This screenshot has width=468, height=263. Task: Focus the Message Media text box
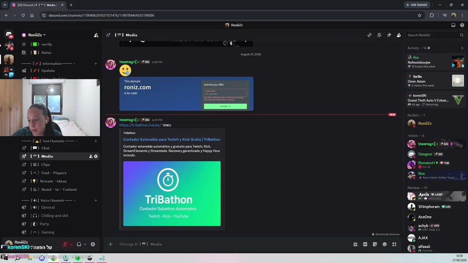(234, 244)
